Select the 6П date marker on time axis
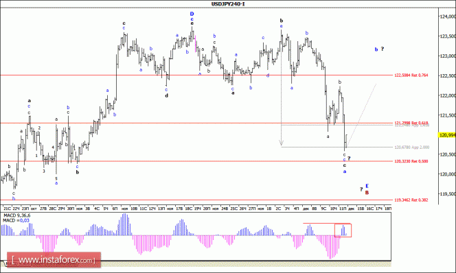 pyautogui.click(x=115, y=209)
